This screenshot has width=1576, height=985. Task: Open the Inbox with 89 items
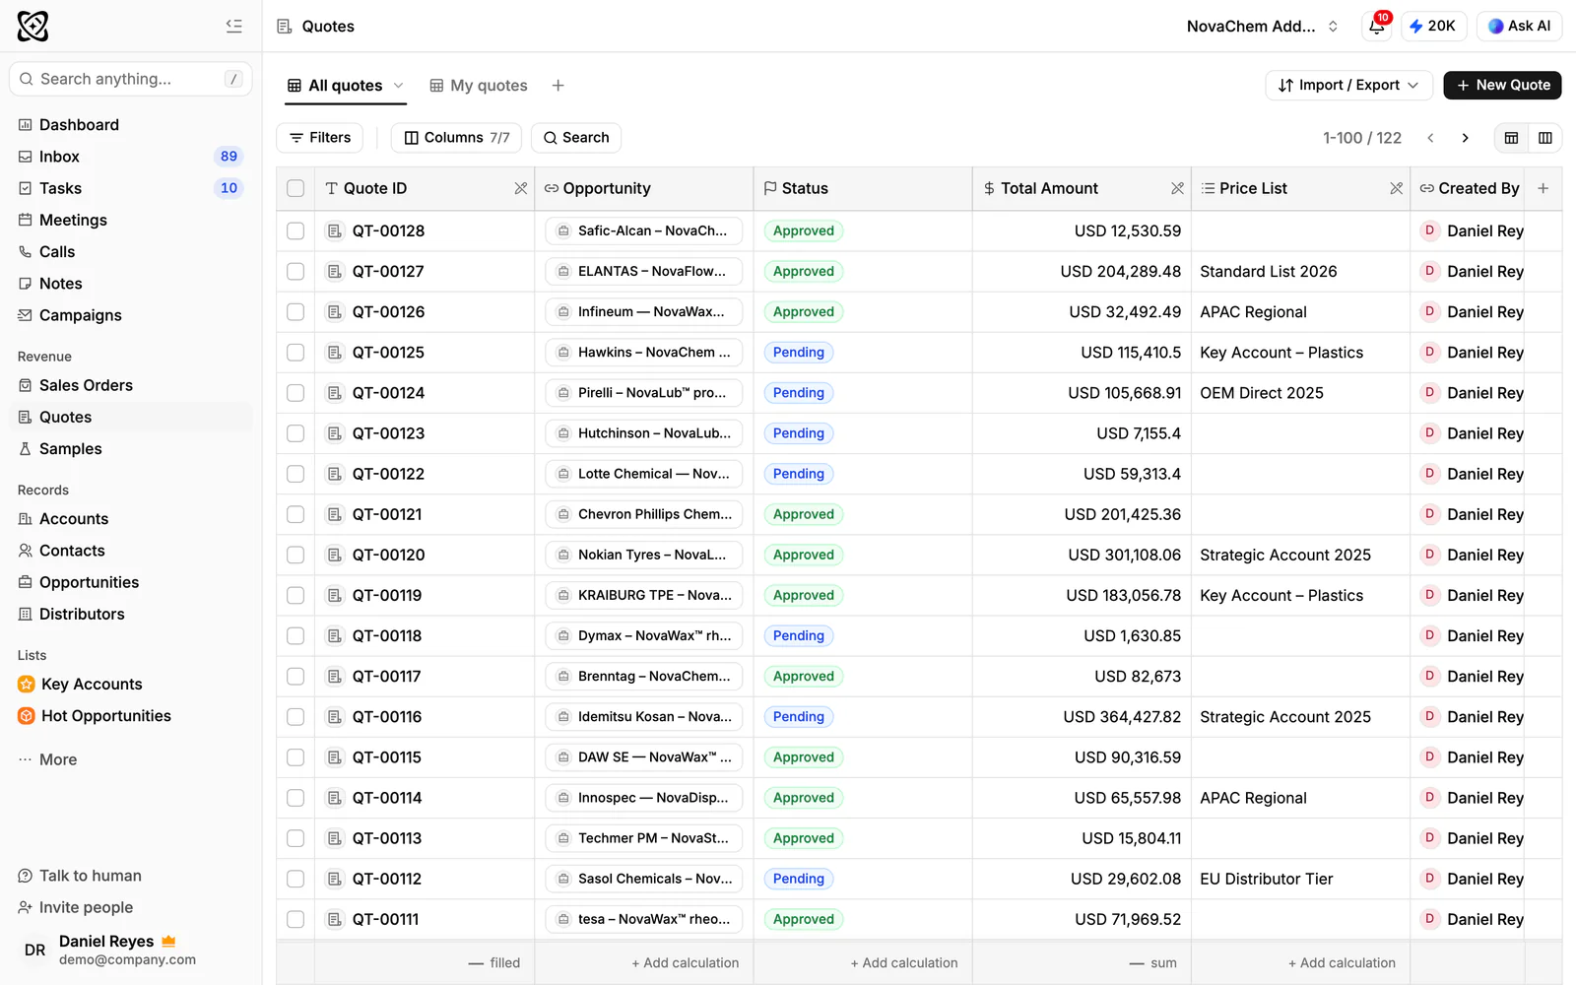click(x=130, y=157)
